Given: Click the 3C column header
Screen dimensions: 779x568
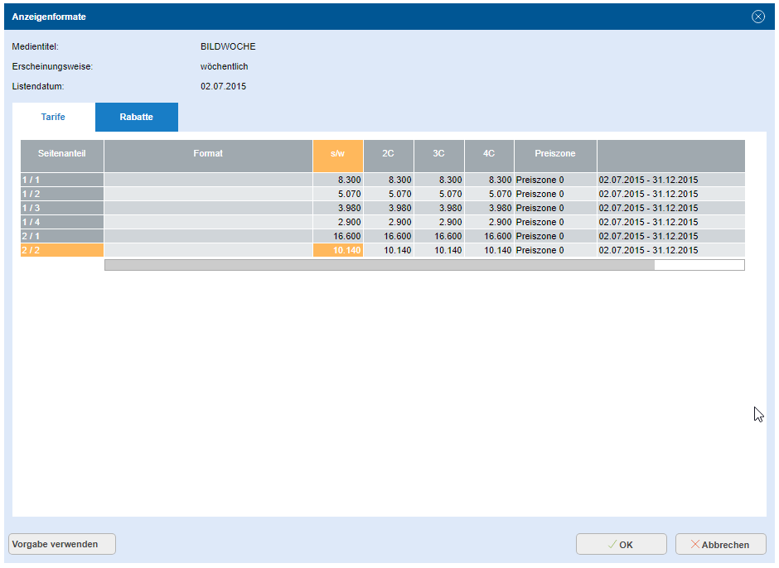Looking at the screenshot, I should [438, 154].
